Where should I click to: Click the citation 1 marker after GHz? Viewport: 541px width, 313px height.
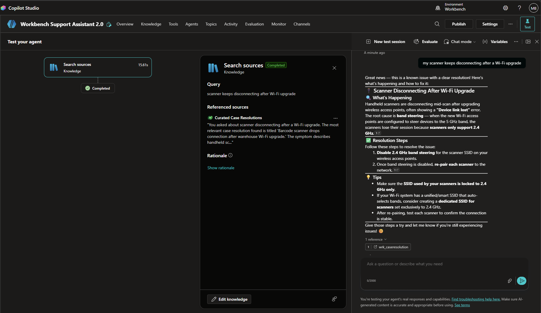click(378, 133)
